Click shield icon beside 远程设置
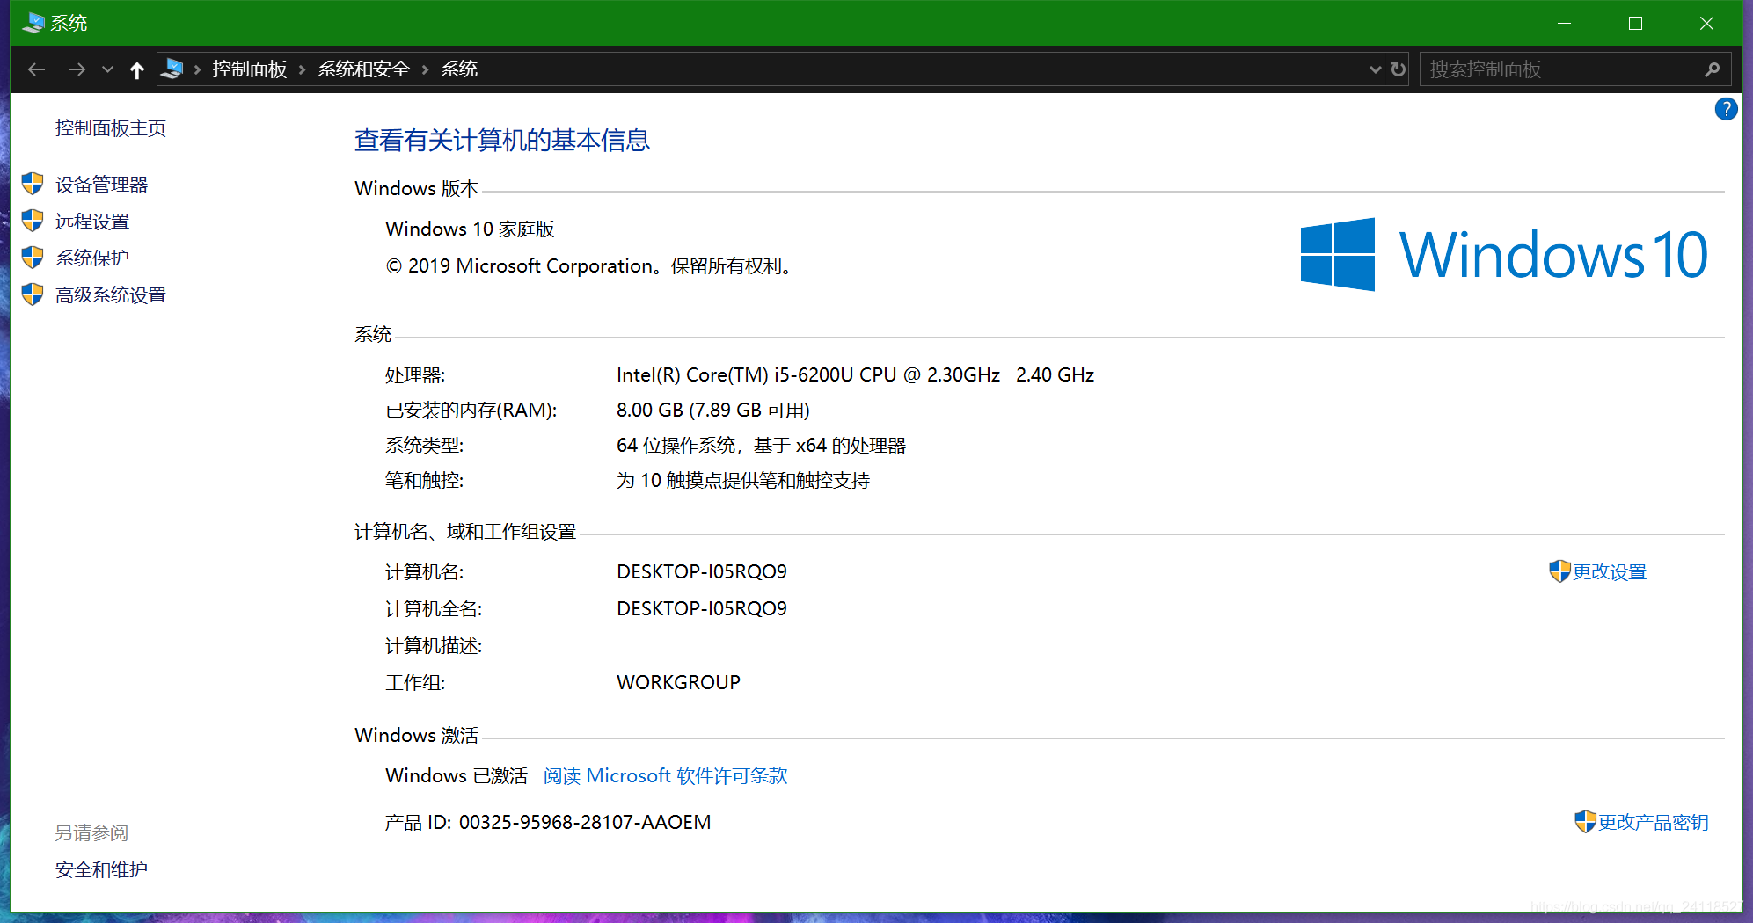The image size is (1753, 923). click(x=33, y=221)
